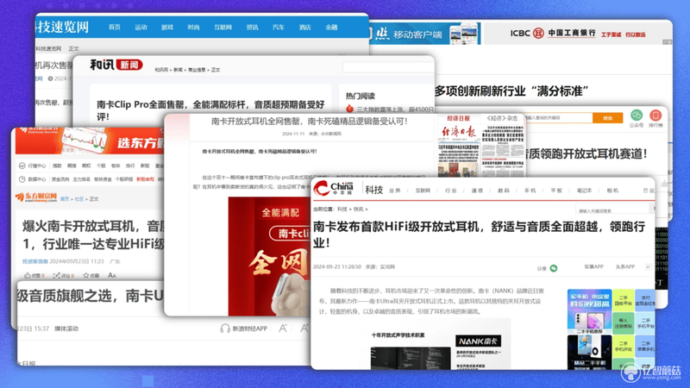This screenshot has width=690, height=388.
Task: Open the 移动客户端 banner
Action: [x=423, y=34]
